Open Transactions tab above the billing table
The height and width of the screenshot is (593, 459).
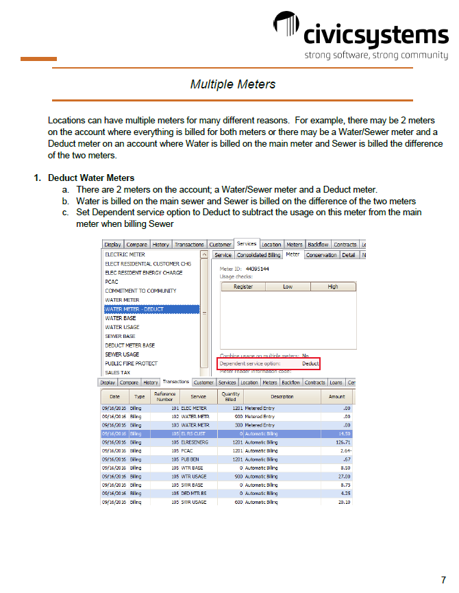pyautogui.click(x=175, y=382)
